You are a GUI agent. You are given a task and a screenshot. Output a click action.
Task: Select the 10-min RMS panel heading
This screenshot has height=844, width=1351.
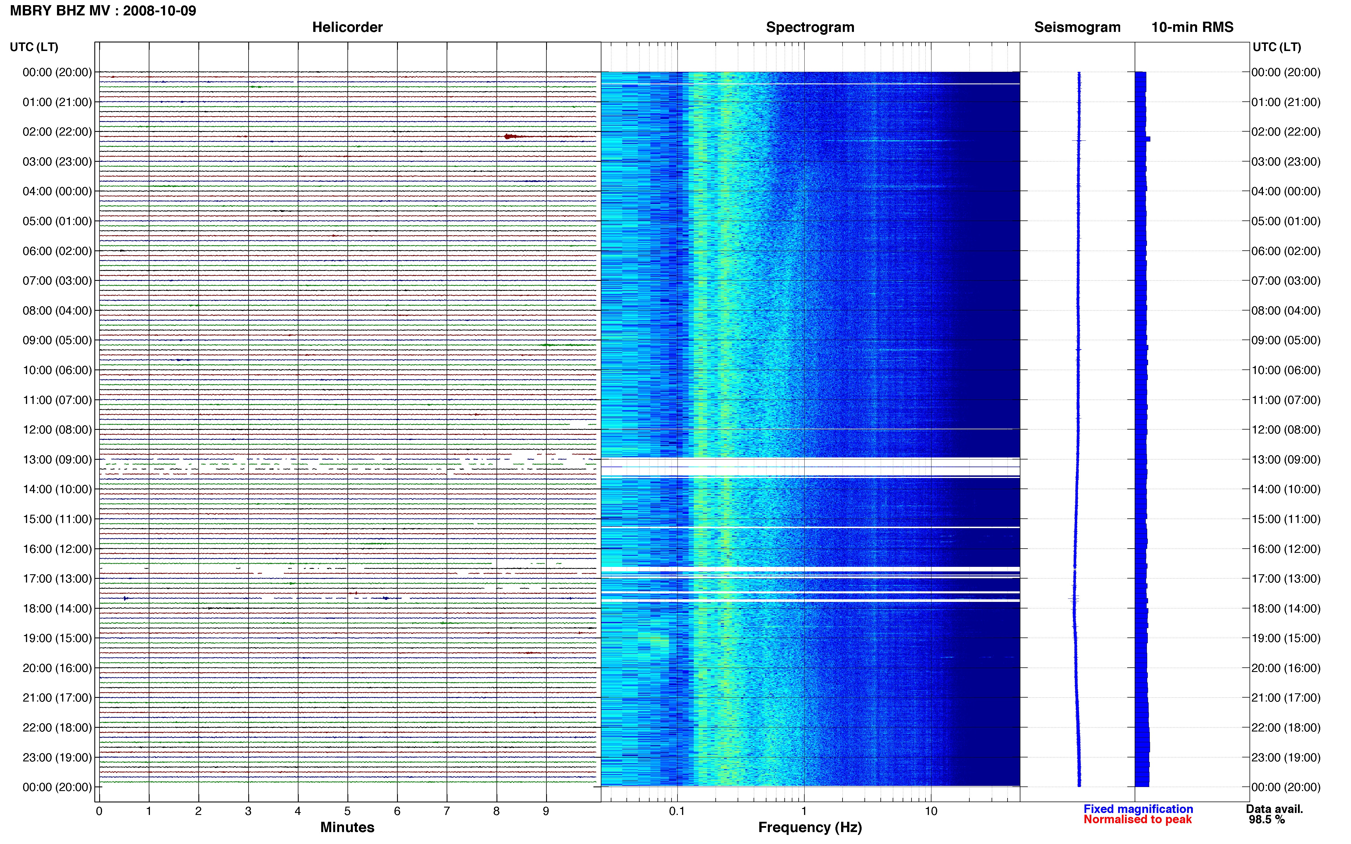point(1192,27)
